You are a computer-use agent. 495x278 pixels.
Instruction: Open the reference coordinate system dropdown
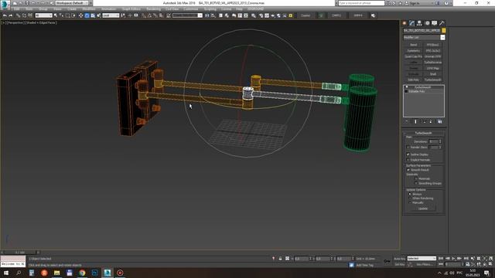click(111, 15)
